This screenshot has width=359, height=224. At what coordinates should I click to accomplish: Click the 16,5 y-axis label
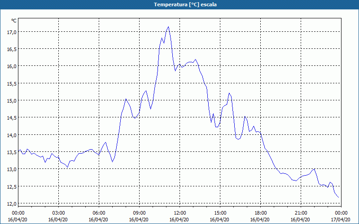pyautogui.click(x=12, y=49)
